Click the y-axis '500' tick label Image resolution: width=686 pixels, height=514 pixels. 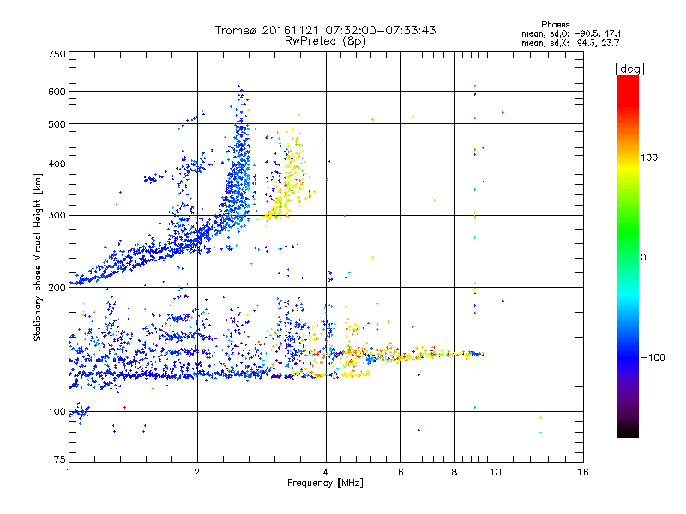pos(57,124)
